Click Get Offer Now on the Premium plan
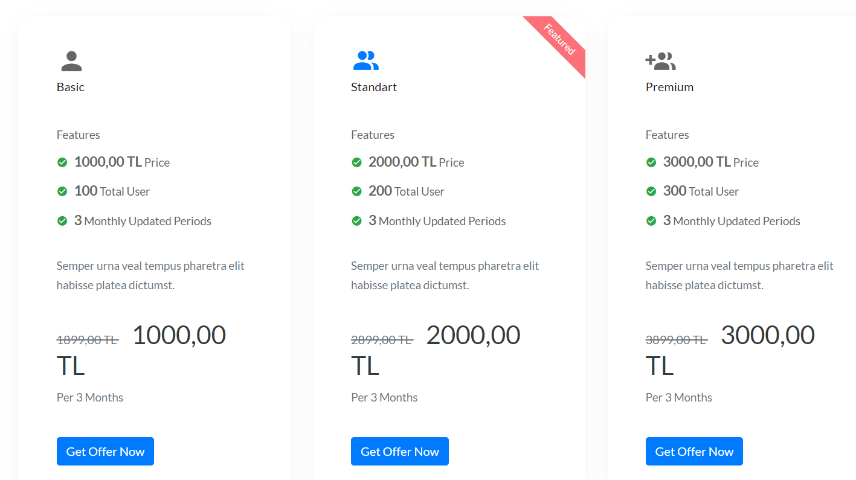Viewport: 856px width, 480px height. (694, 451)
